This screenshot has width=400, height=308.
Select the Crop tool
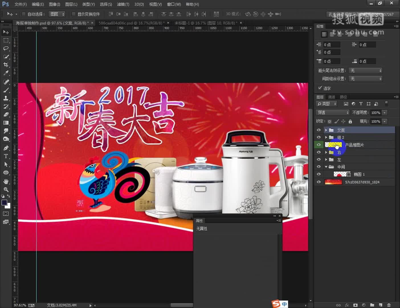pyautogui.click(x=6, y=65)
